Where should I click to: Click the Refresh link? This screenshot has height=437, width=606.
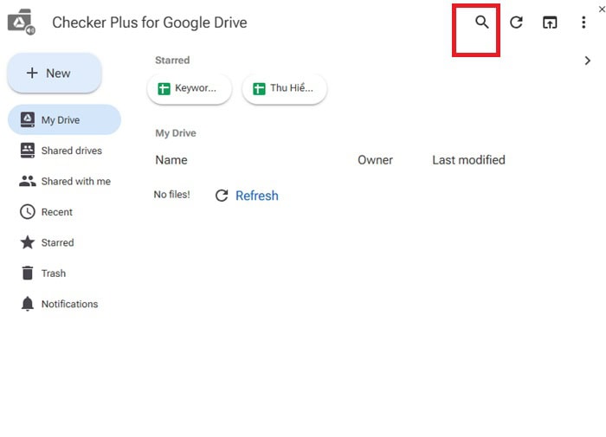256,196
